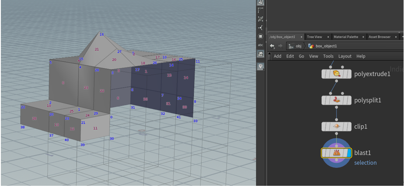Viewport: 404px width, 188px height.
Task: Click the abc display option icon
Action: coord(261,45)
